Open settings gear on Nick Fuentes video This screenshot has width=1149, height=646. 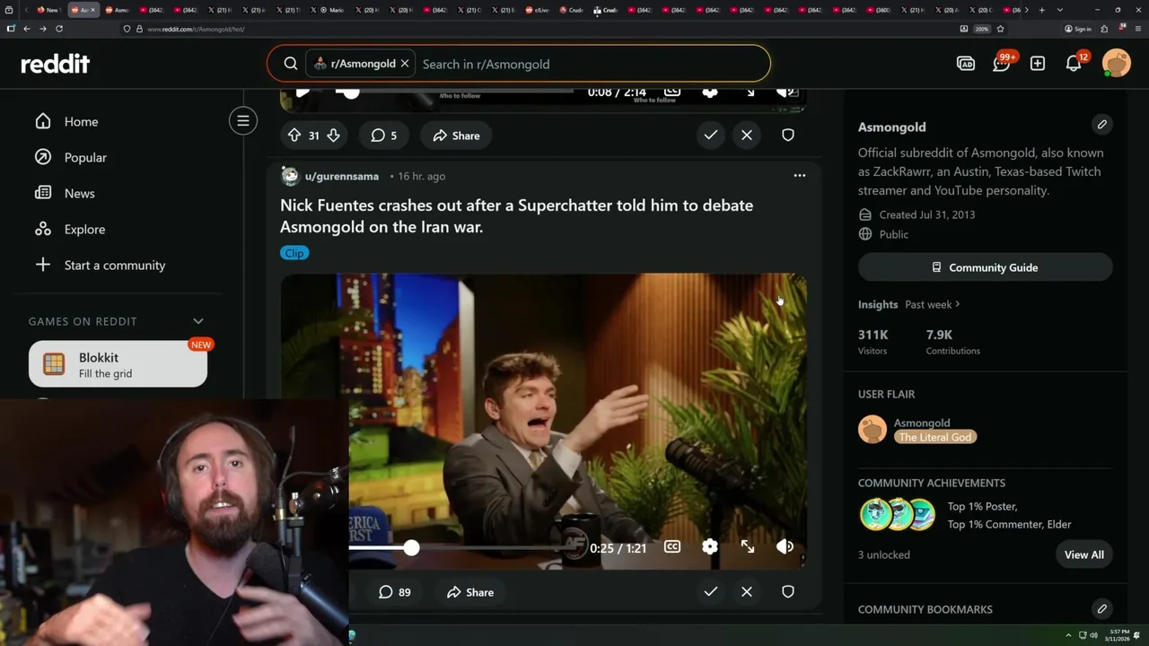coord(710,546)
